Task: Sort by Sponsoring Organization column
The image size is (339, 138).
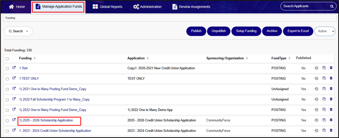Action: (x=247, y=58)
